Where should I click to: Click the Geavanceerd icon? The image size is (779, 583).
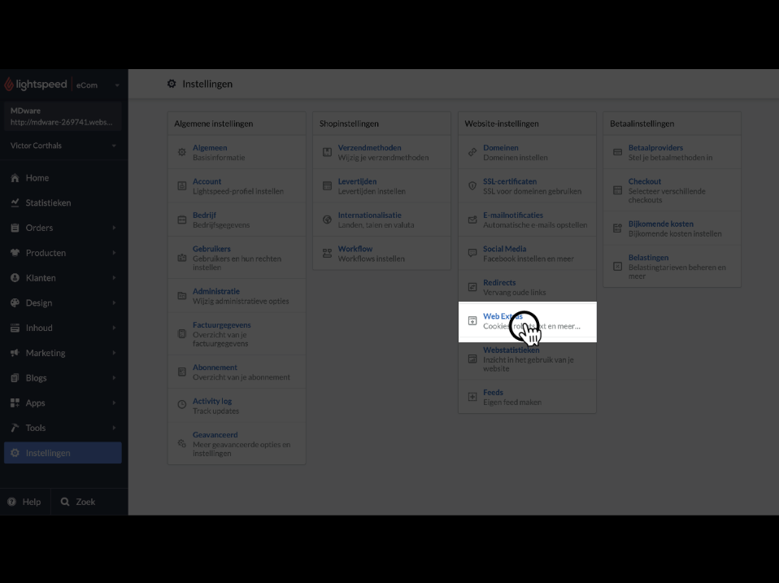tap(182, 443)
